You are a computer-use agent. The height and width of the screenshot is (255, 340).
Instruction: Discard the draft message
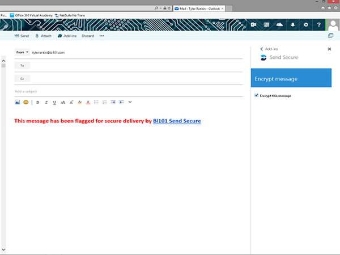pyautogui.click(x=88, y=36)
